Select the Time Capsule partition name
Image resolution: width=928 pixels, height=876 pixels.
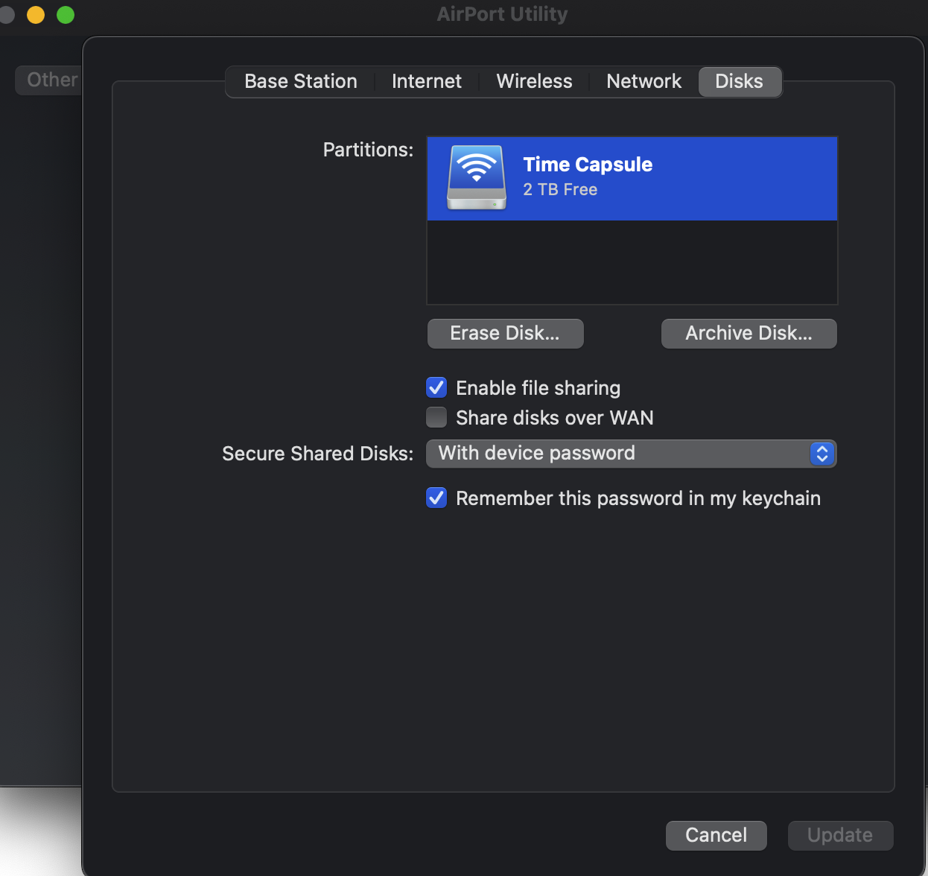click(588, 165)
